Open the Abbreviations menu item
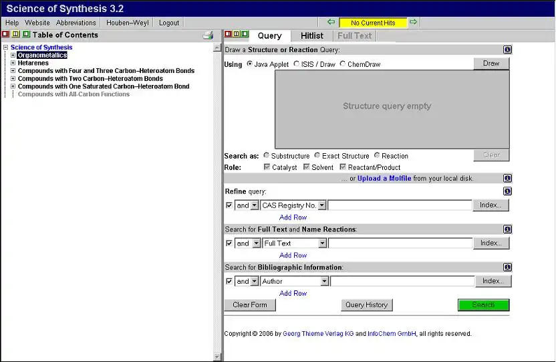The width and height of the screenshot is (556, 362). [x=76, y=23]
